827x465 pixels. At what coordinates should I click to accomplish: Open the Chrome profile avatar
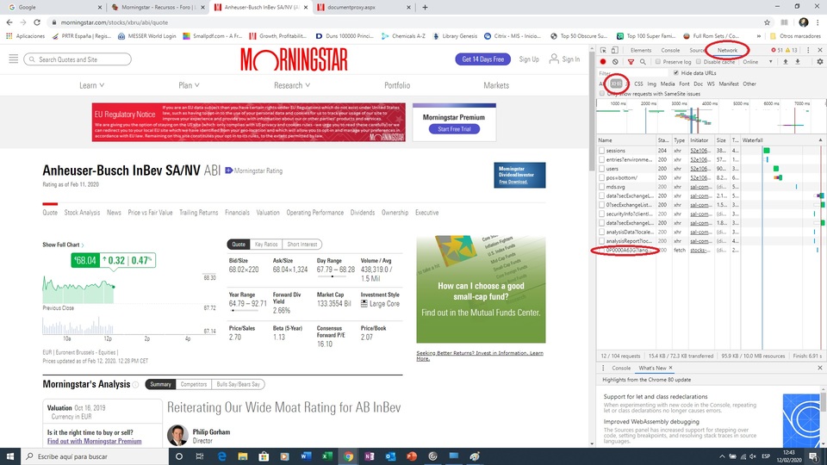(803, 22)
